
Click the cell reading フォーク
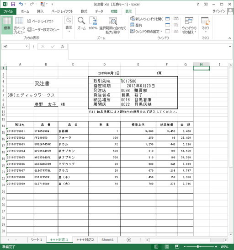point(73,138)
